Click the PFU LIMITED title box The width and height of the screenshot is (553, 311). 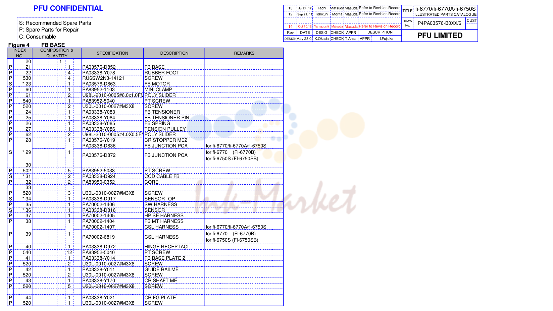[440, 36]
